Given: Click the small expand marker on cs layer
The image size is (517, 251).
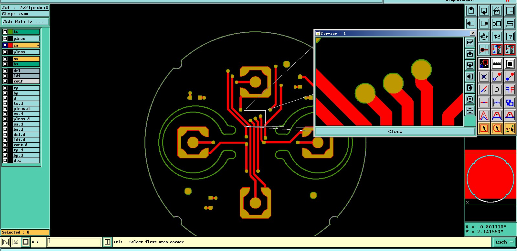Looking at the screenshot, I should 38,46.
